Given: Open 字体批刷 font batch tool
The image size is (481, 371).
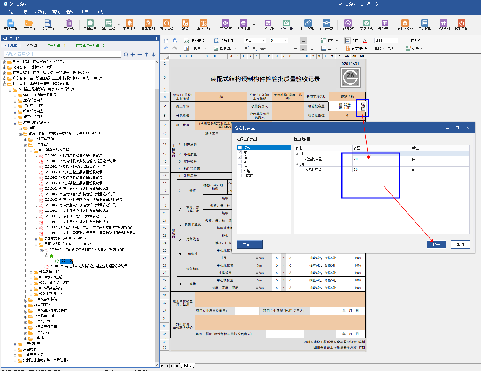Looking at the screenshot, I should click(203, 25).
